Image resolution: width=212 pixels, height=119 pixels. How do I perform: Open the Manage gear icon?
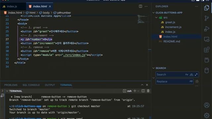click(x=207, y=115)
